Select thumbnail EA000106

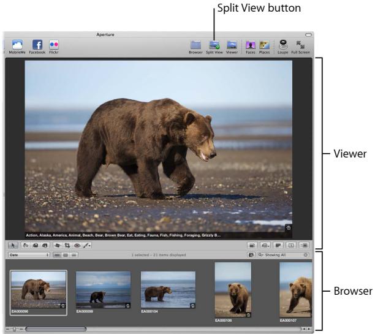(233, 290)
